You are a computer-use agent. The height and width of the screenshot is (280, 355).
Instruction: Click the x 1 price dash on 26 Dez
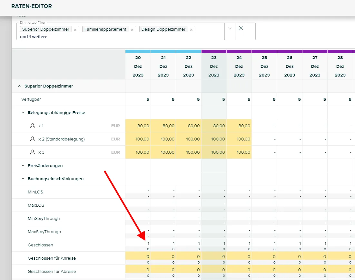(x=290, y=126)
